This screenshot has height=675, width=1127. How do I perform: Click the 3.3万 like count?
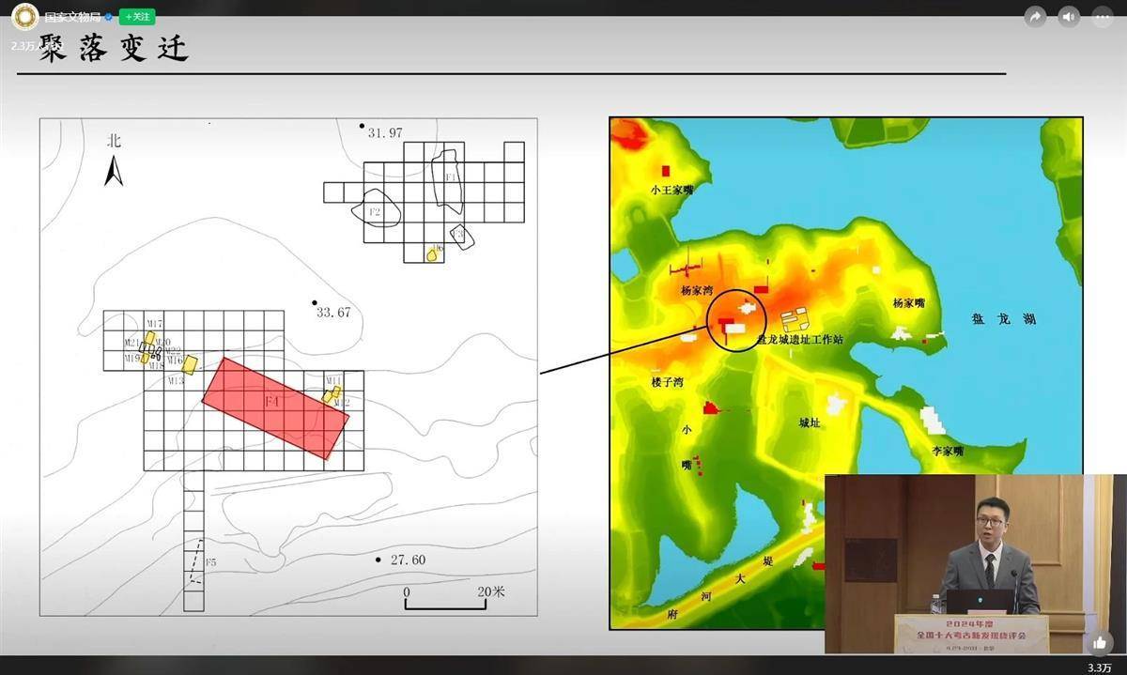pos(1099,667)
